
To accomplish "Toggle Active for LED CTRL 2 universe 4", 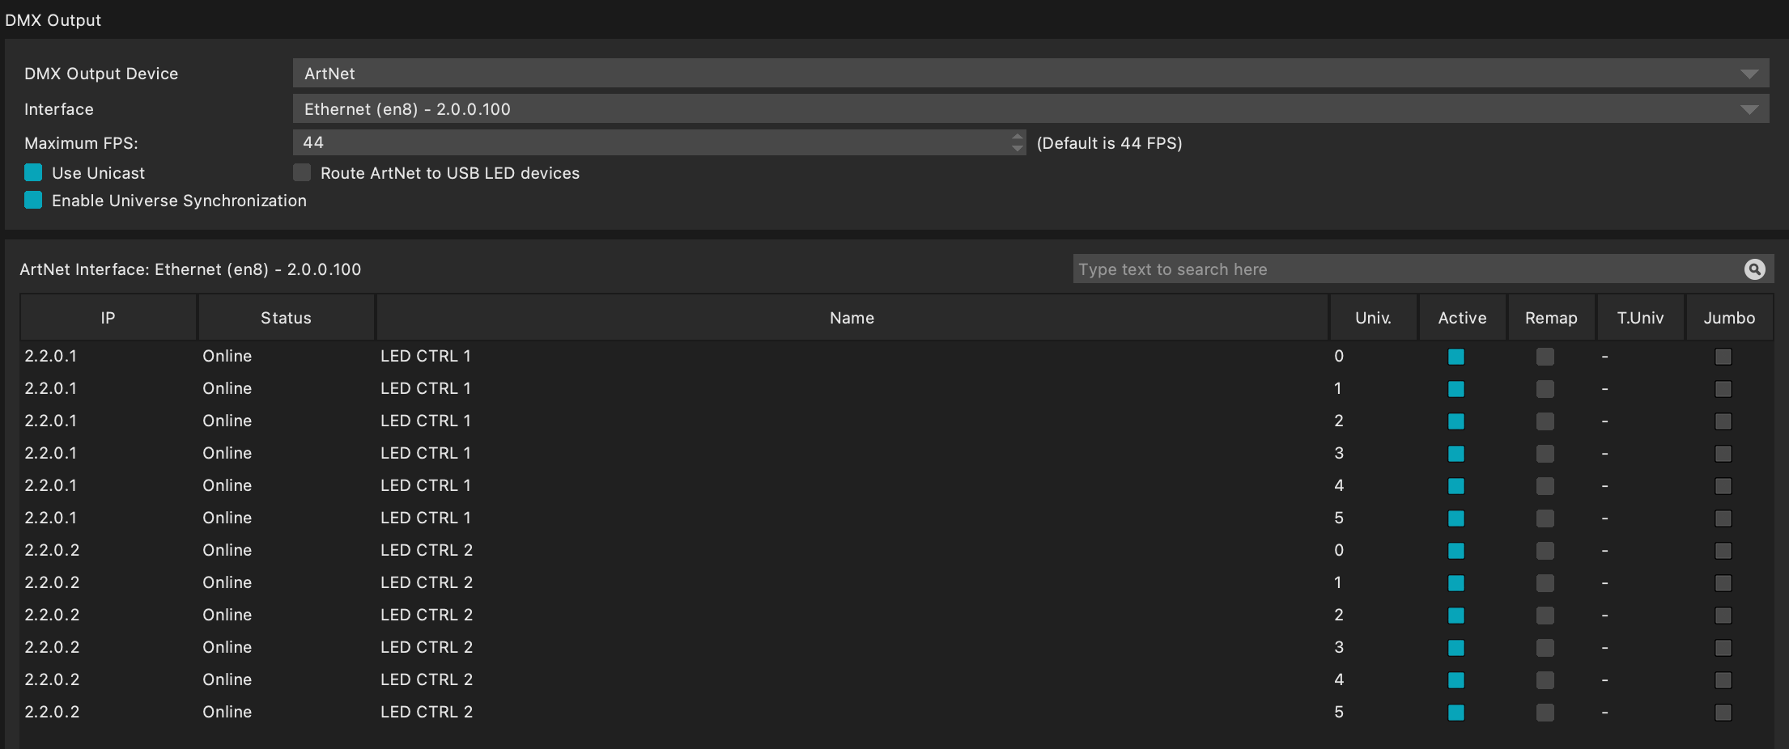I will (x=1456, y=680).
